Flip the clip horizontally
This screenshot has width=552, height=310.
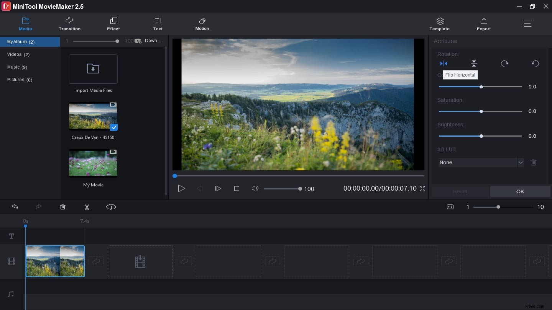pyautogui.click(x=444, y=63)
